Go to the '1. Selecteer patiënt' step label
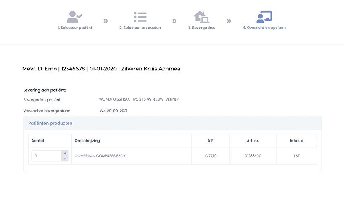Image resolution: width=345 pixels, height=204 pixels. coord(74,28)
